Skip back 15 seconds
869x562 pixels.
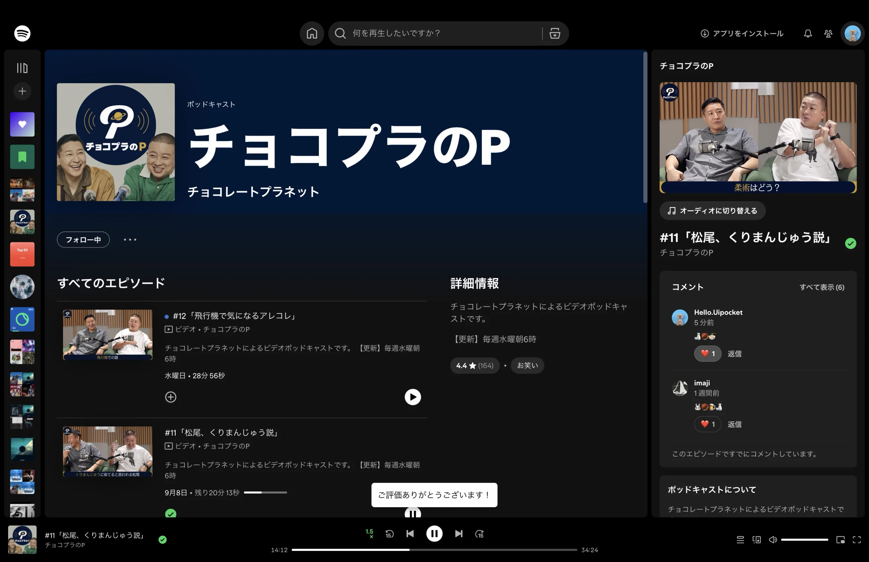(x=389, y=534)
